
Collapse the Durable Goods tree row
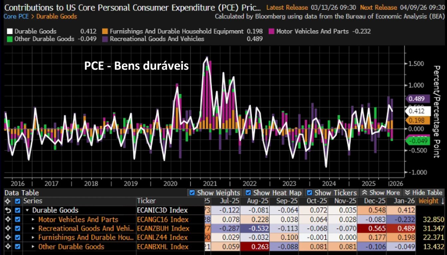[x=27, y=211]
